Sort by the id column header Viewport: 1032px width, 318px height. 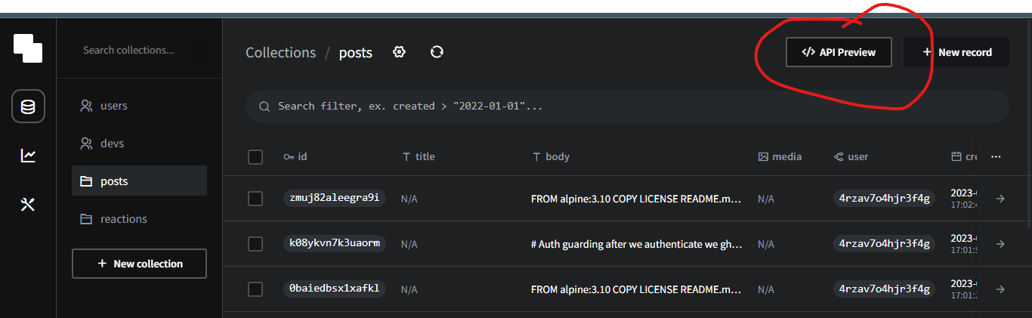click(x=295, y=157)
